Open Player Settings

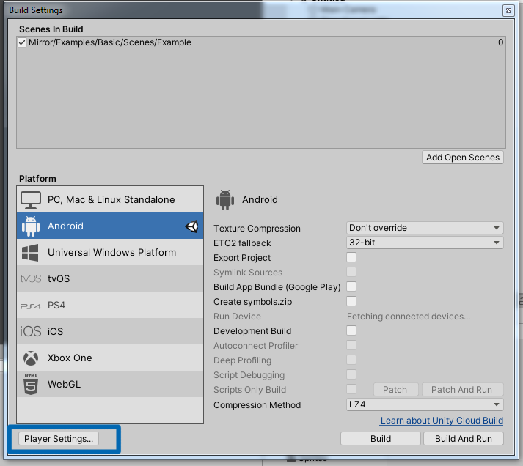pyautogui.click(x=59, y=439)
